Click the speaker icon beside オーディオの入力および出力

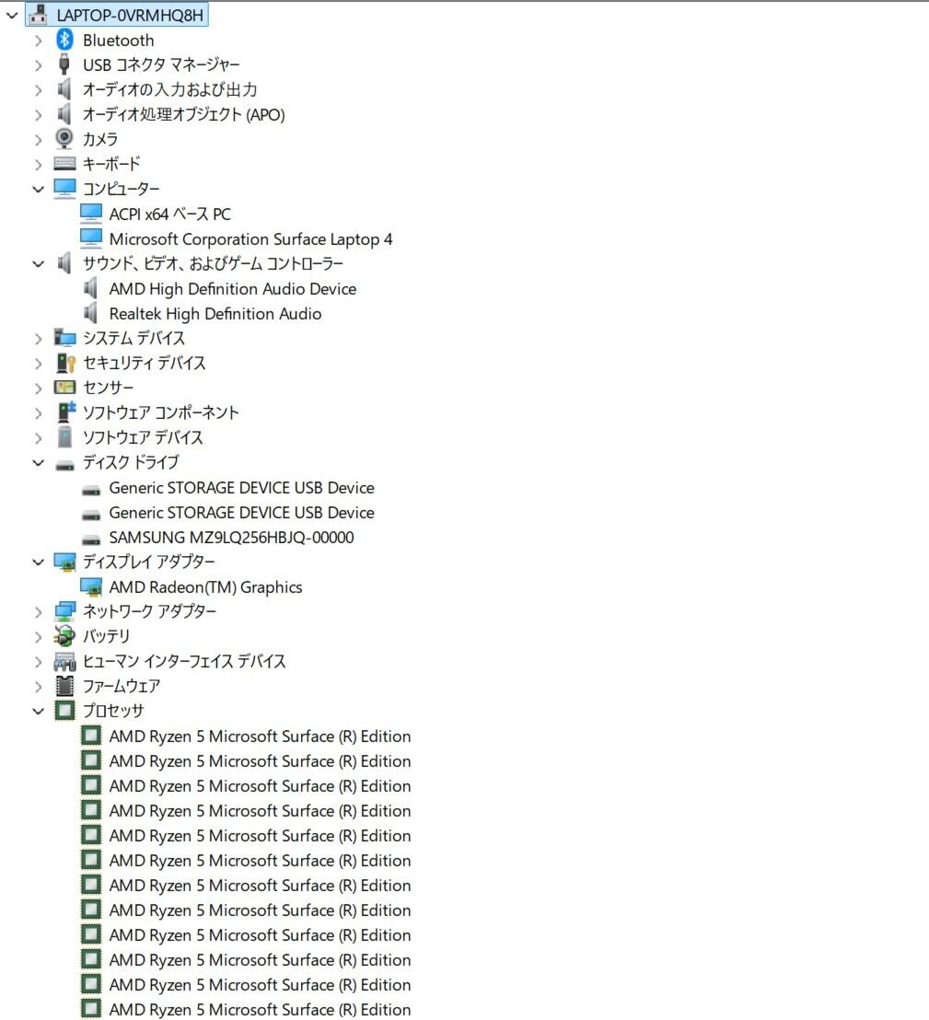(x=64, y=90)
